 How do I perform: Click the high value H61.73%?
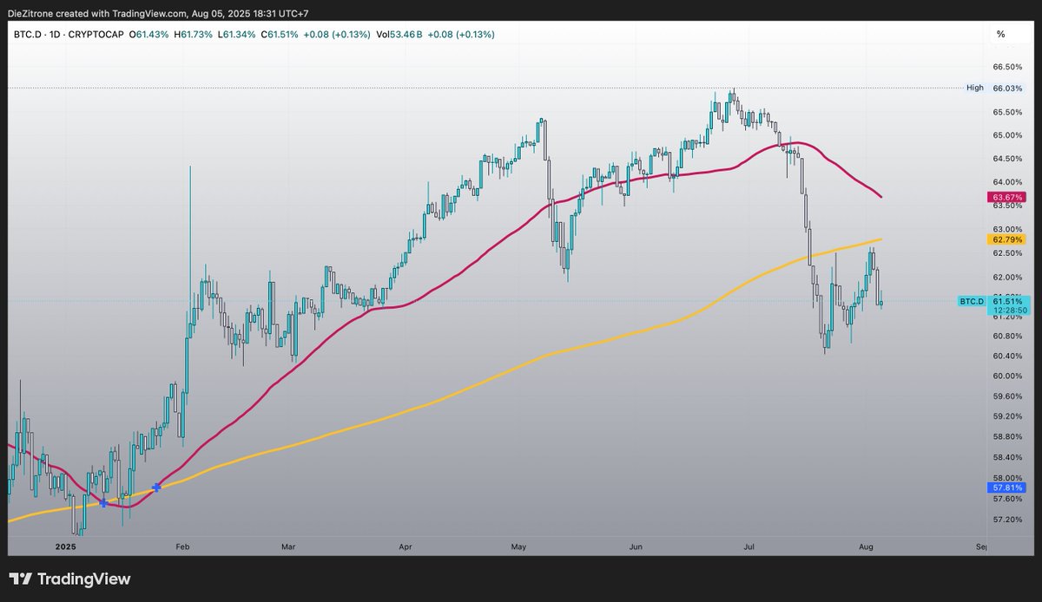194,34
